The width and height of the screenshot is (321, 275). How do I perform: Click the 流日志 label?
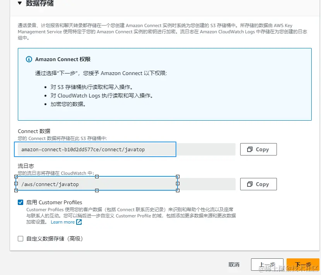point(26,166)
